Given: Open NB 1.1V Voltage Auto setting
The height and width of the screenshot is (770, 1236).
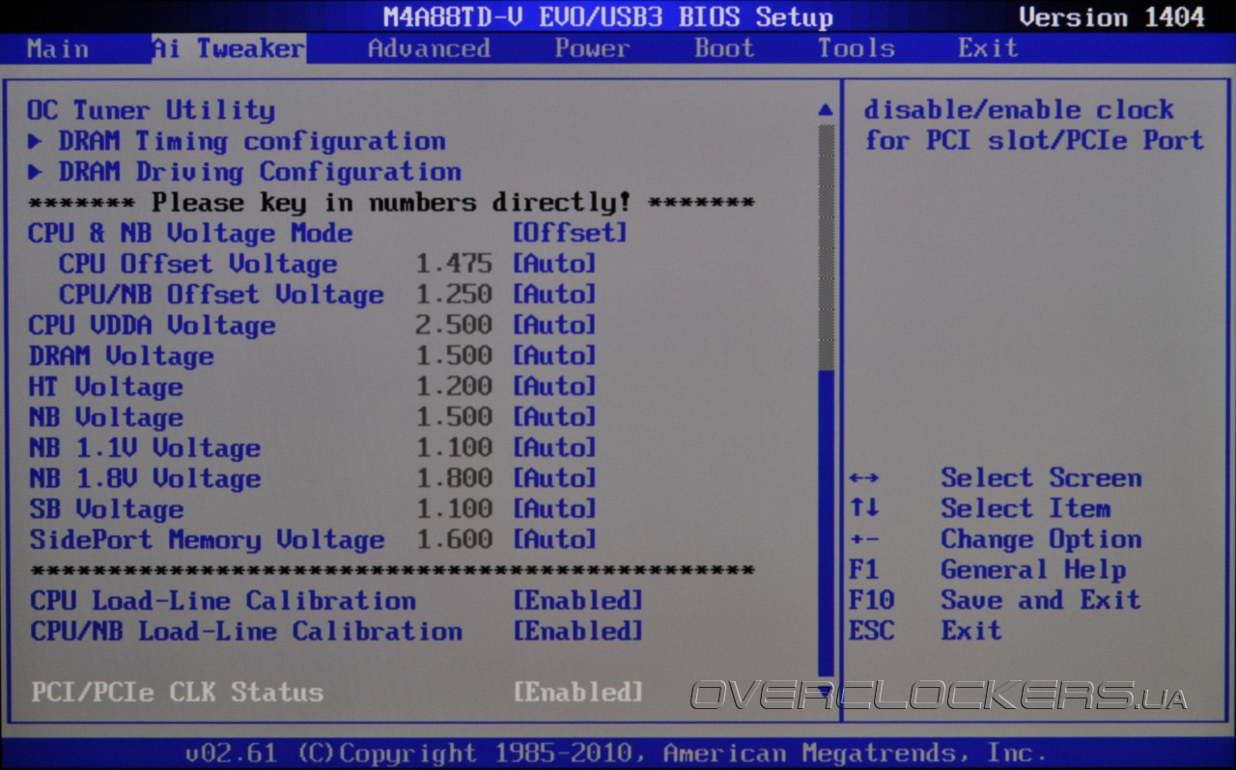Looking at the screenshot, I should click(x=554, y=448).
